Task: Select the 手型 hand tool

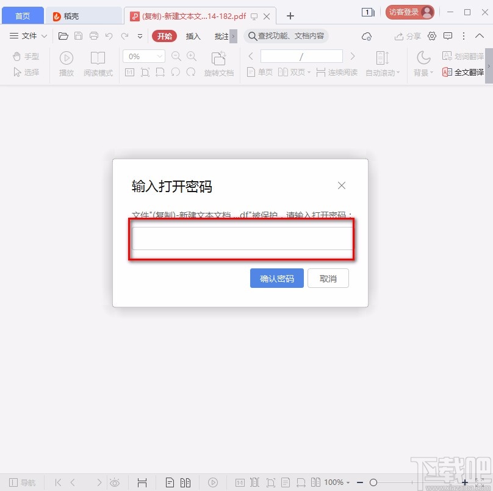Action: tap(26, 57)
